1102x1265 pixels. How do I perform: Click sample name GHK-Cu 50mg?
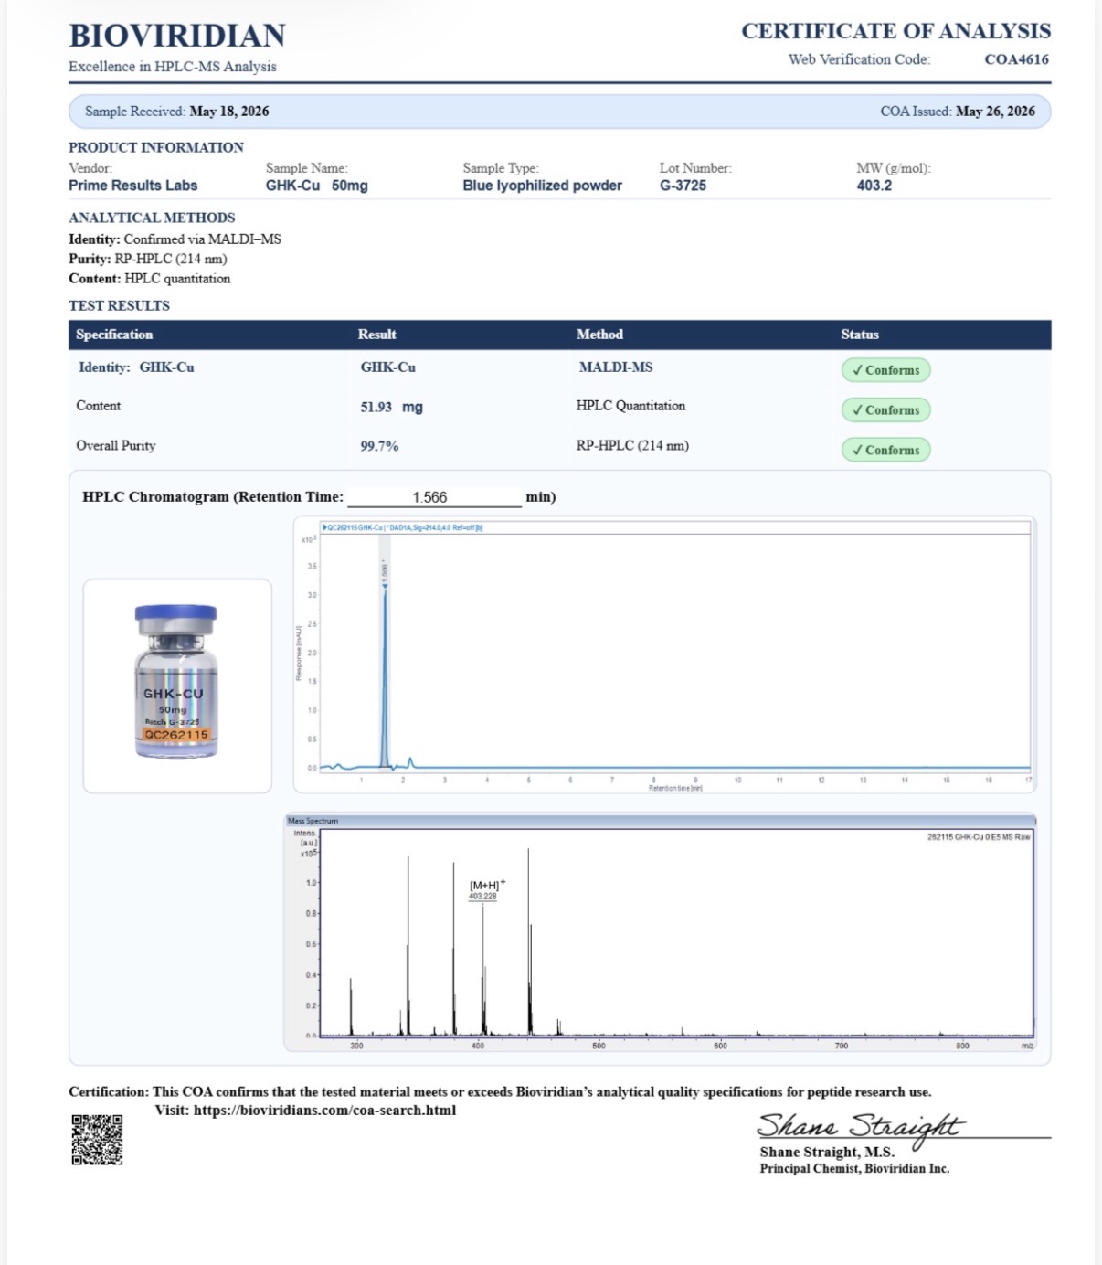(x=317, y=186)
